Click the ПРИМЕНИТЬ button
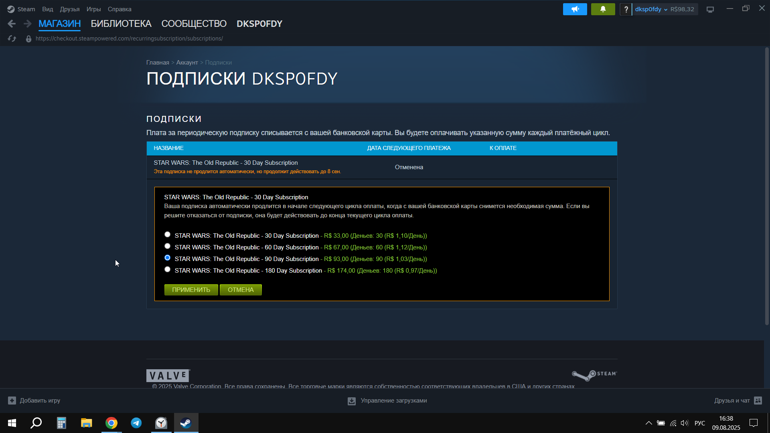770x433 pixels. tap(191, 290)
